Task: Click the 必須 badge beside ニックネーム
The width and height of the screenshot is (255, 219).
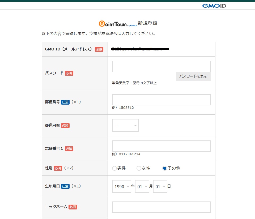Action: (73, 207)
